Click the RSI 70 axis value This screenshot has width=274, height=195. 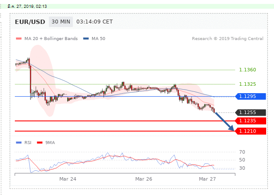click(242, 152)
